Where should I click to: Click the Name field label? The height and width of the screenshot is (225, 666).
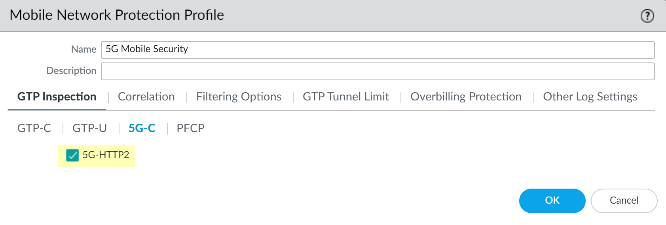coord(83,49)
